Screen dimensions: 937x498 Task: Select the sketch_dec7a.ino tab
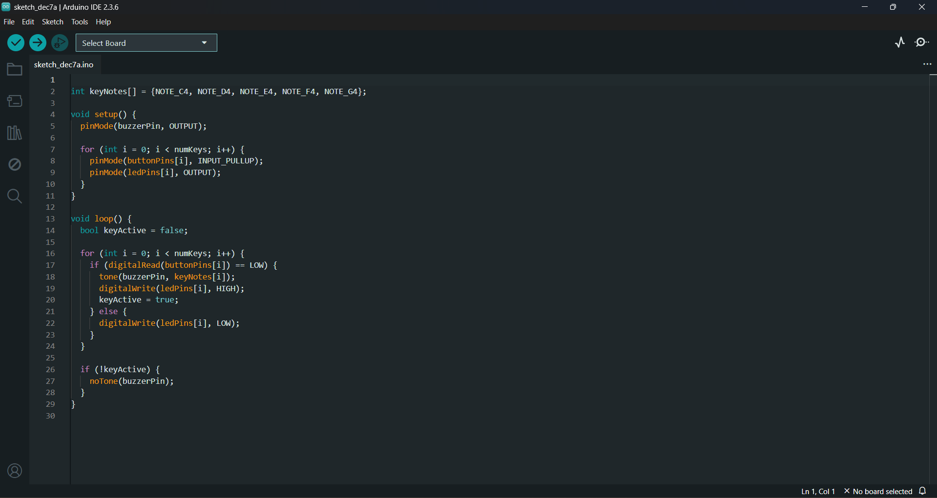[x=64, y=64]
